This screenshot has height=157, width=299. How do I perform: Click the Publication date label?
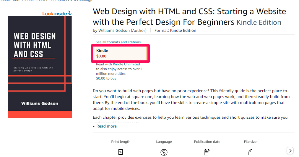coord(207,142)
